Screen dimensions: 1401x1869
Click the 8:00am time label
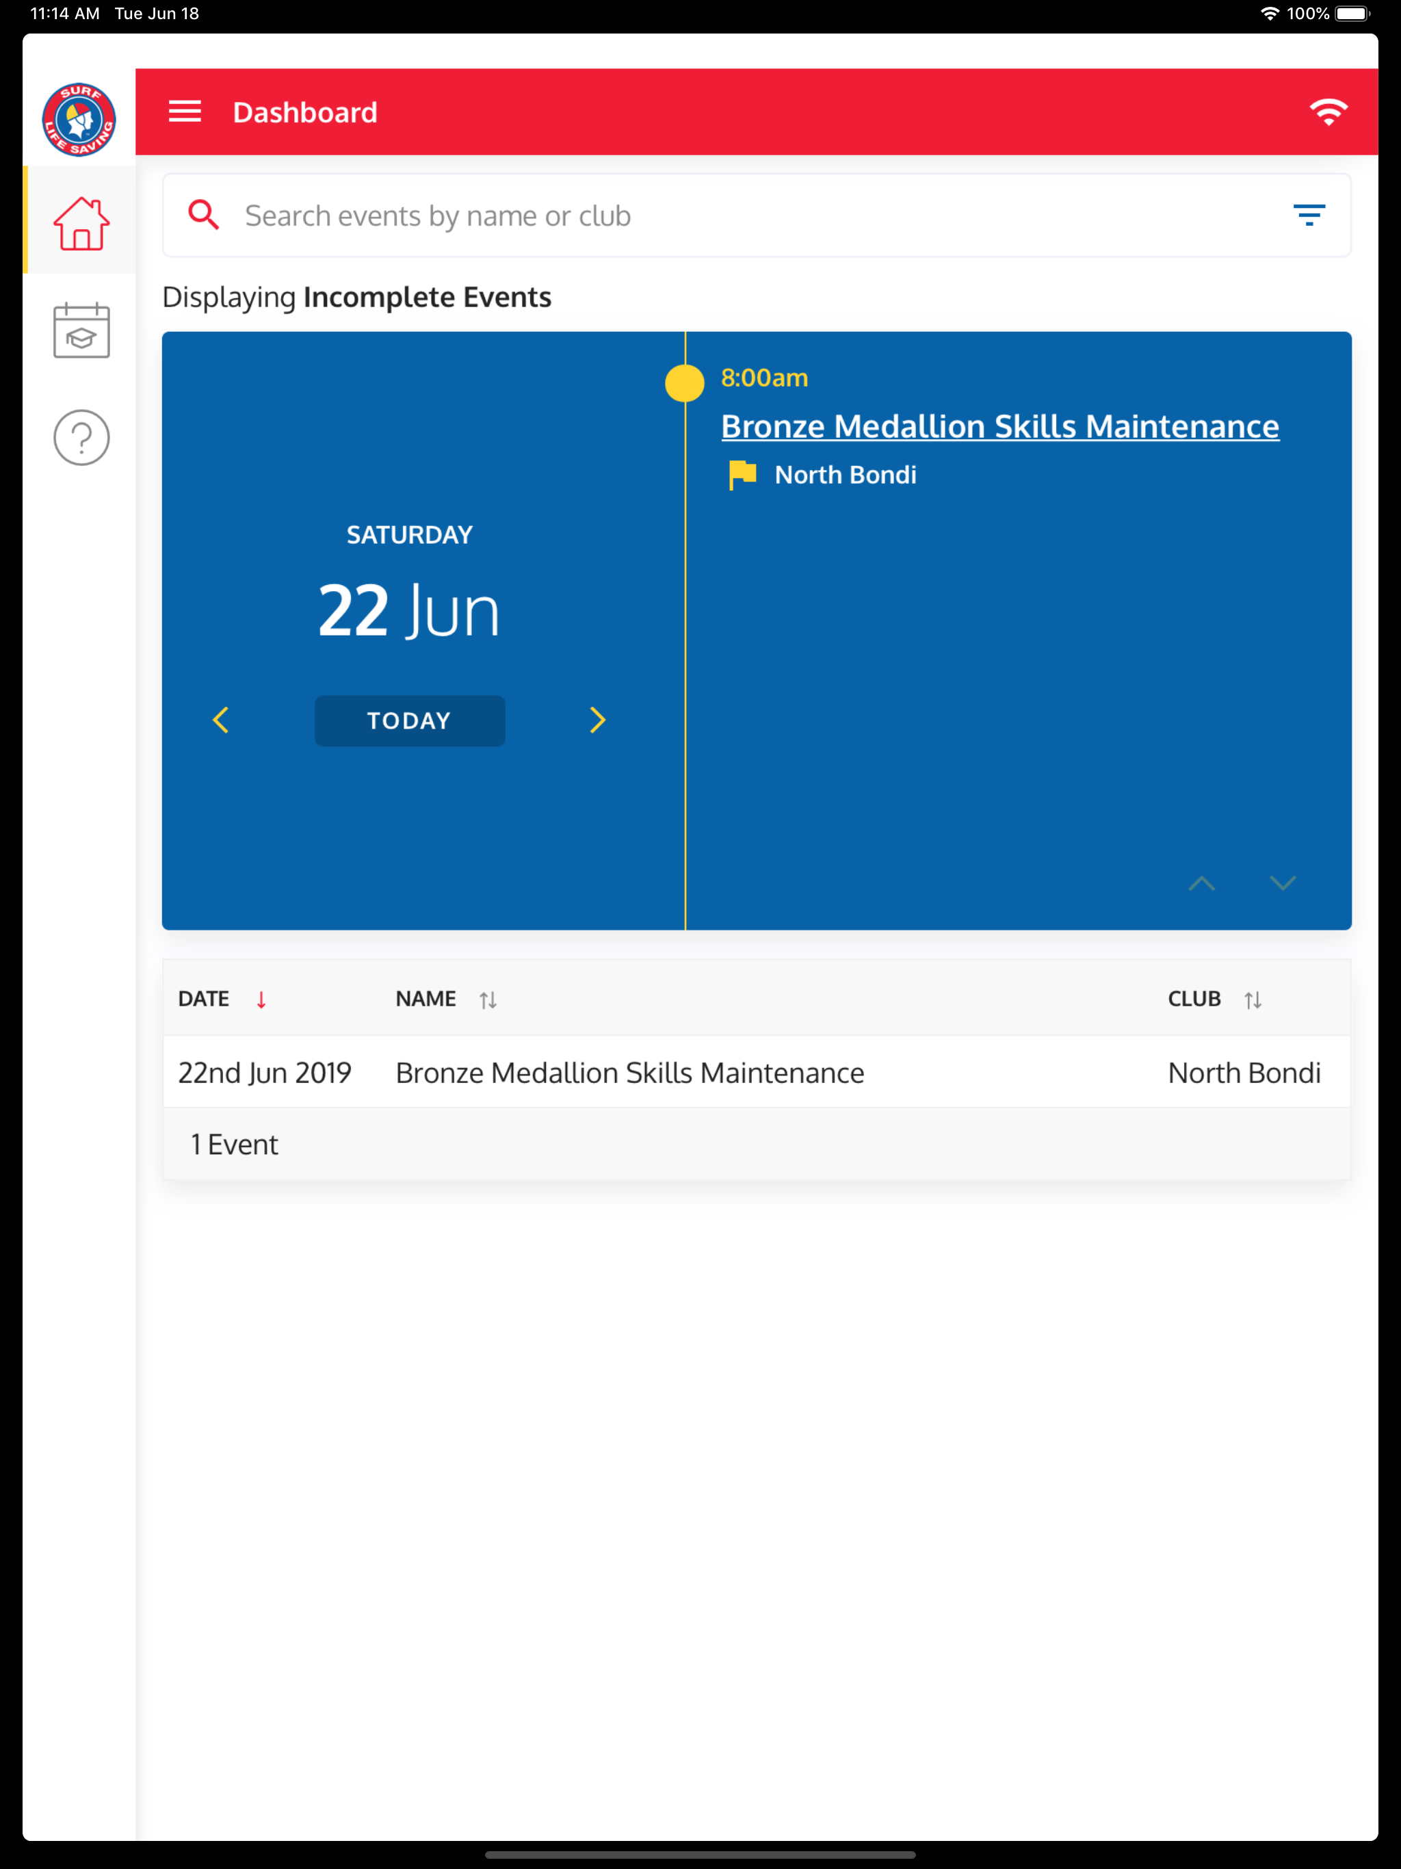point(764,378)
